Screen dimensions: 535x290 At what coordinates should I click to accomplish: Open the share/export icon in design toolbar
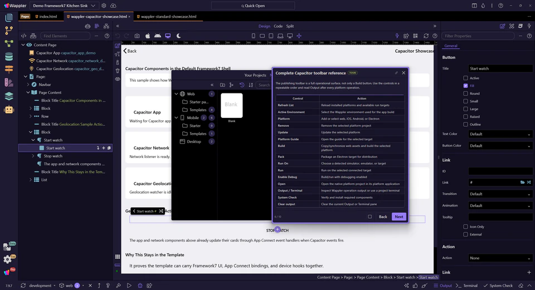pos(406,36)
